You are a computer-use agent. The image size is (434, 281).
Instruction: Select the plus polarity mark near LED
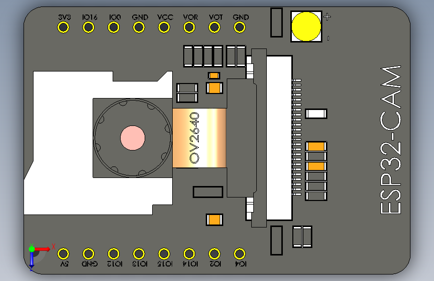point(327,16)
